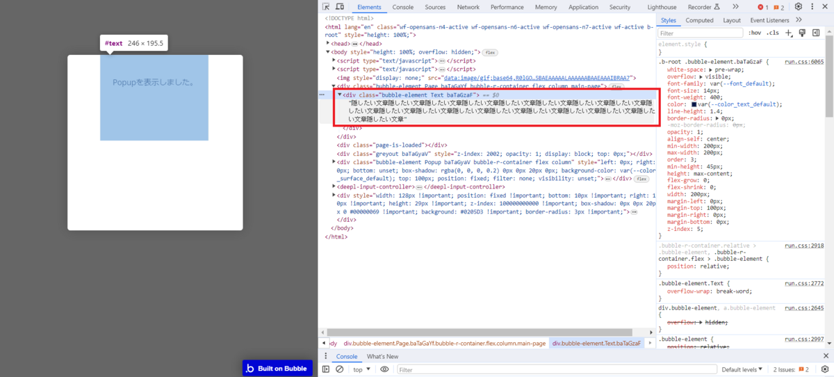This screenshot has height=377, width=834.
Task: Click the New Style Rule plus icon
Action: [x=789, y=33]
